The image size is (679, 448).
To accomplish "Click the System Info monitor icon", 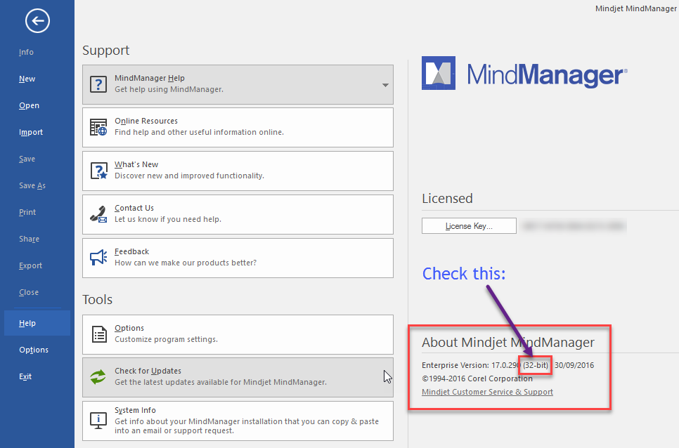I will pos(98,420).
